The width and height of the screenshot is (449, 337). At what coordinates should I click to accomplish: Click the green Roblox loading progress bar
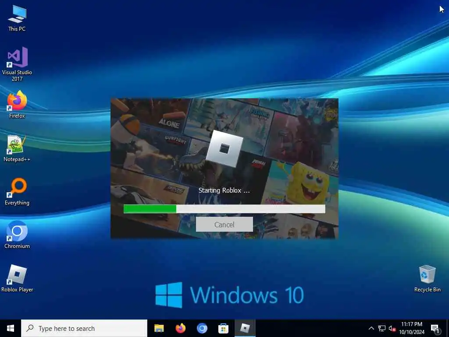(x=224, y=208)
